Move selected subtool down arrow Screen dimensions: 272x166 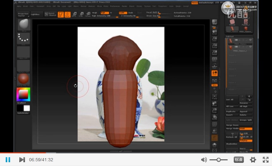[x=249, y=100]
